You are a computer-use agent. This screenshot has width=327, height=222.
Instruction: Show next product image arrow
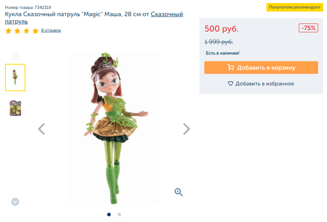coord(186,129)
